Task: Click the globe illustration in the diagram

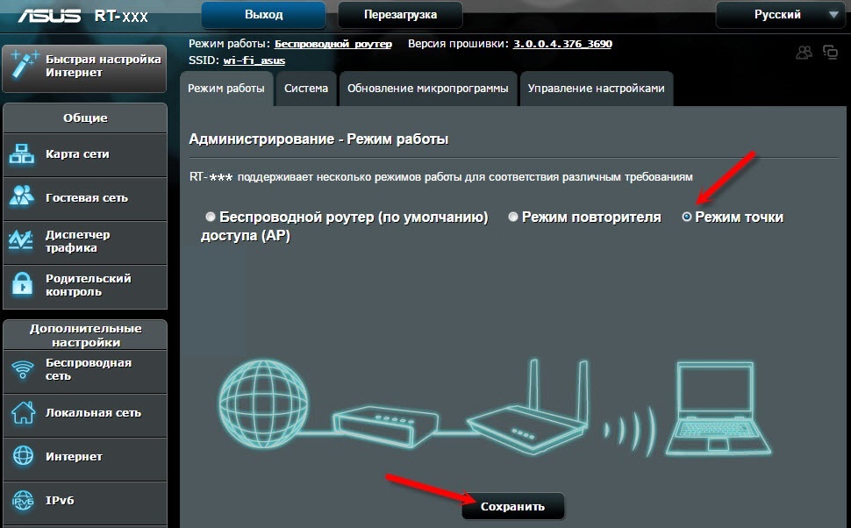Action: pos(264,403)
